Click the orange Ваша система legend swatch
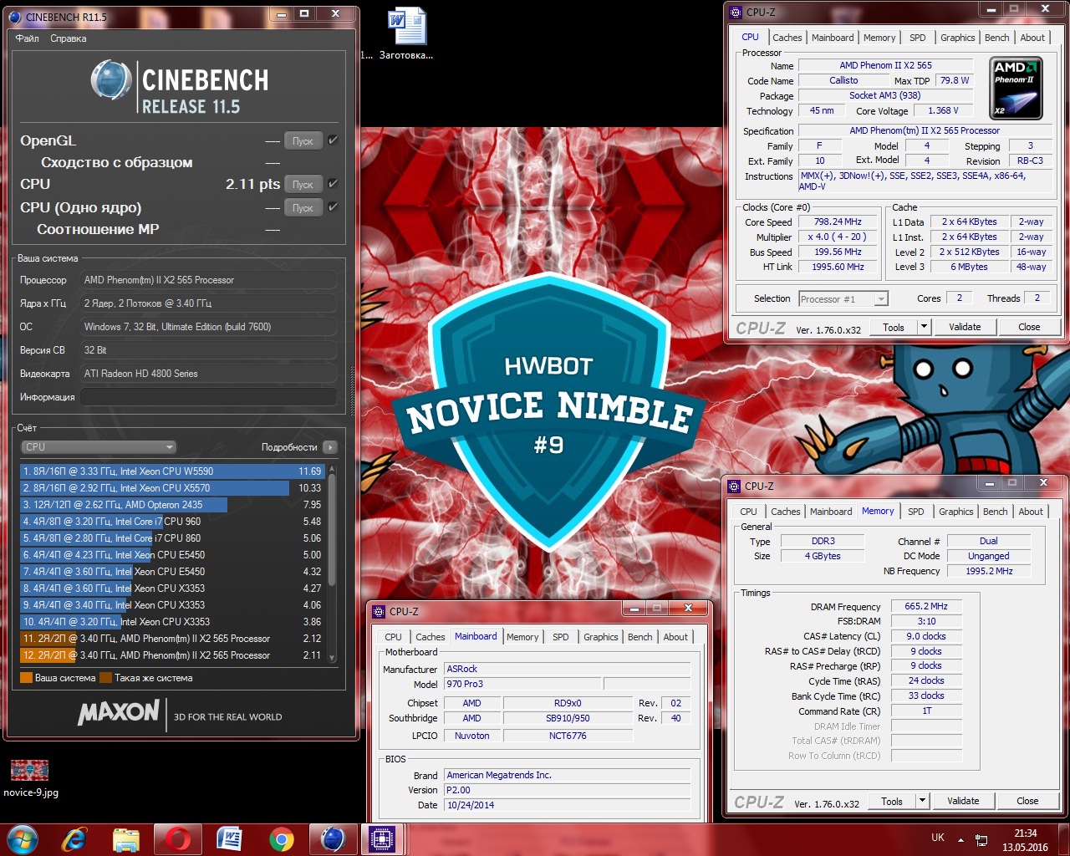 [x=26, y=678]
